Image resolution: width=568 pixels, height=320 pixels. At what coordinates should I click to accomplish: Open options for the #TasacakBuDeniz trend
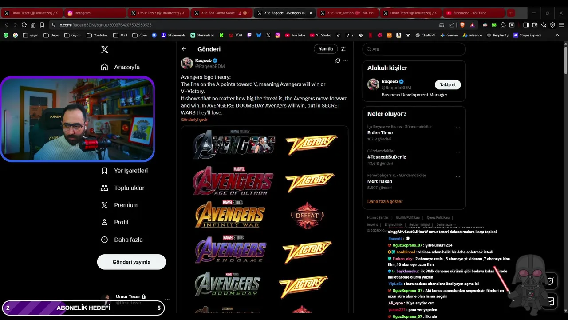click(458, 152)
